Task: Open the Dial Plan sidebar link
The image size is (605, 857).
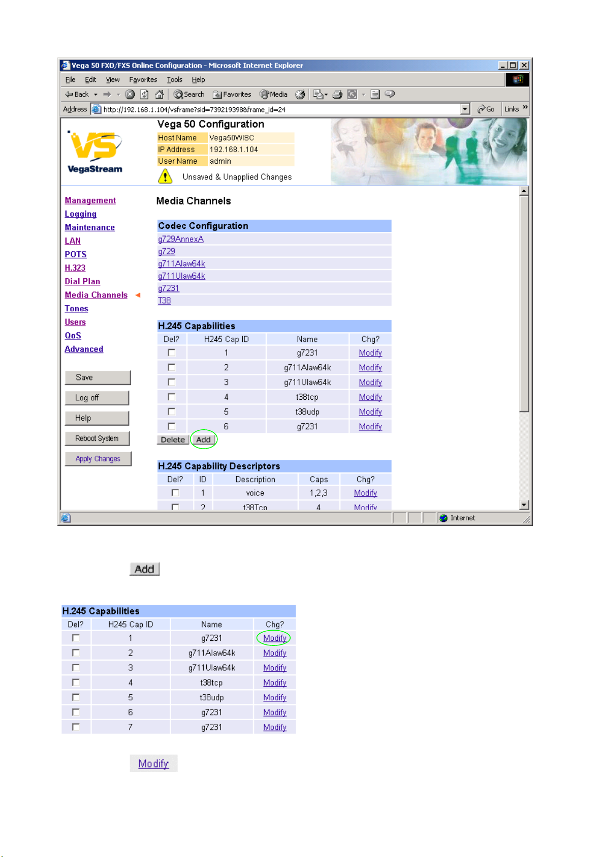Action: [82, 281]
